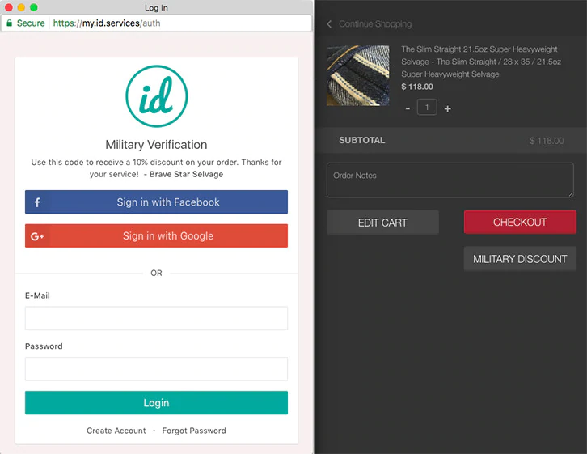Click the resize grip on Order Notes box
The width and height of the screenshot is (587, 454).
[x=571, y=194]
